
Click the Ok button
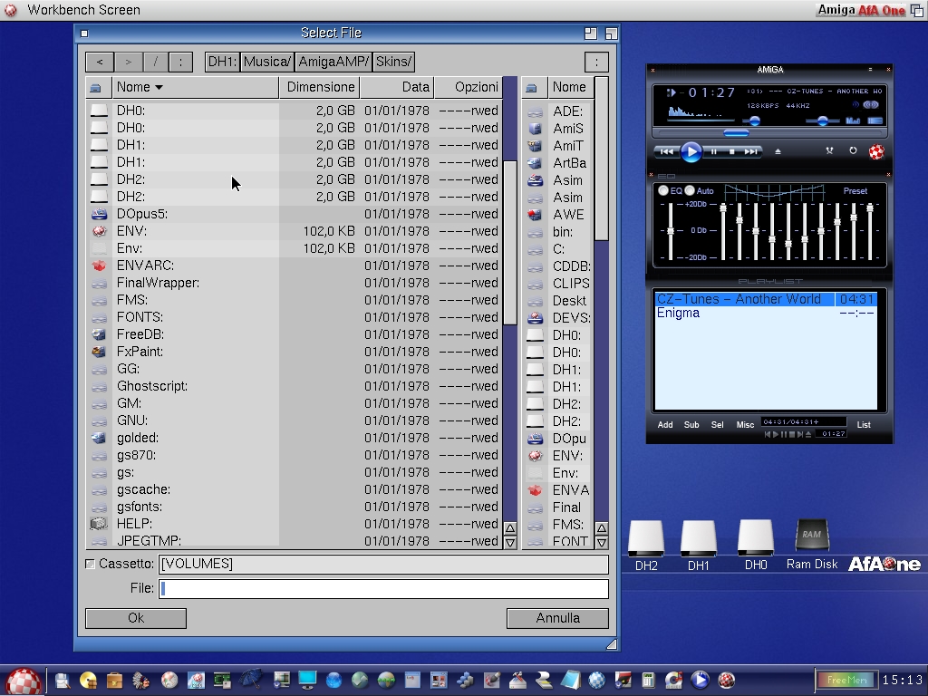[136, 618]
